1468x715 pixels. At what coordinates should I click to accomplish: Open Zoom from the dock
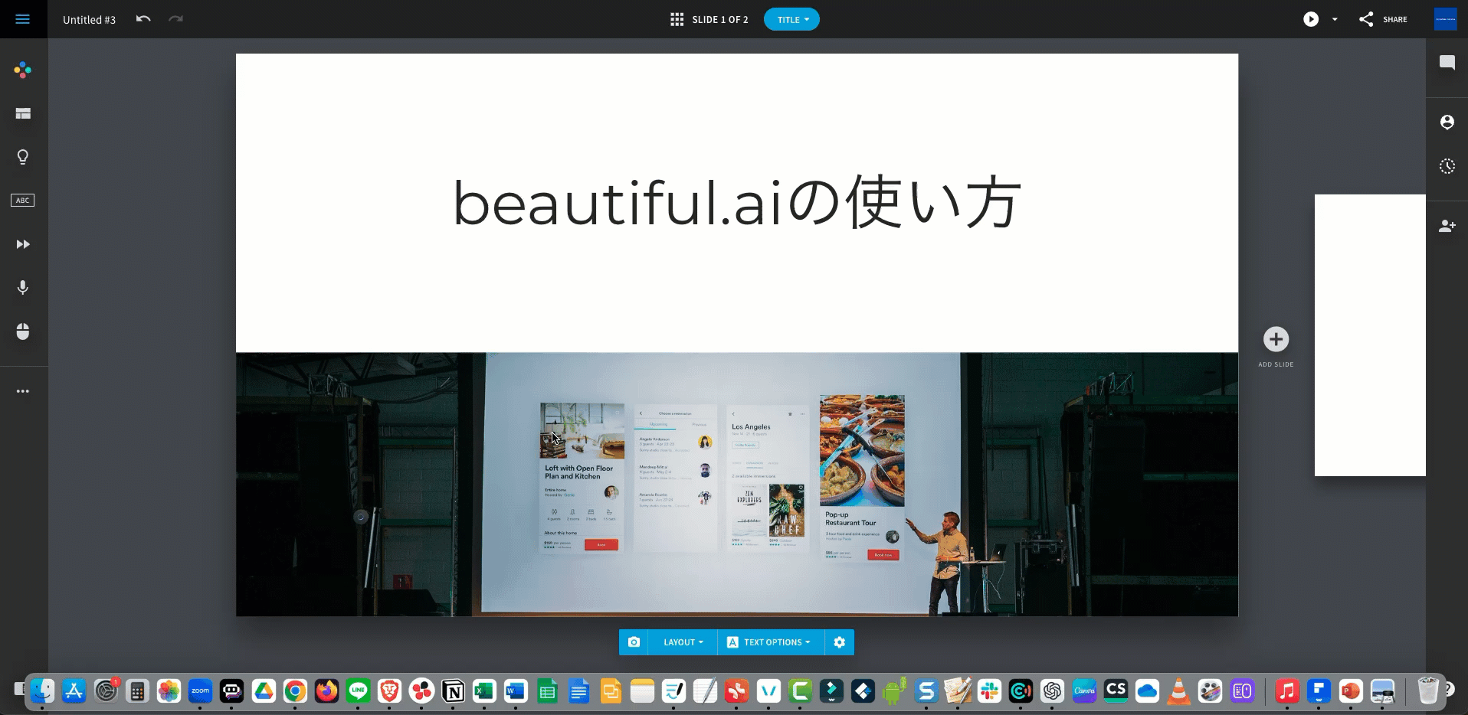[x=200, y=691]
